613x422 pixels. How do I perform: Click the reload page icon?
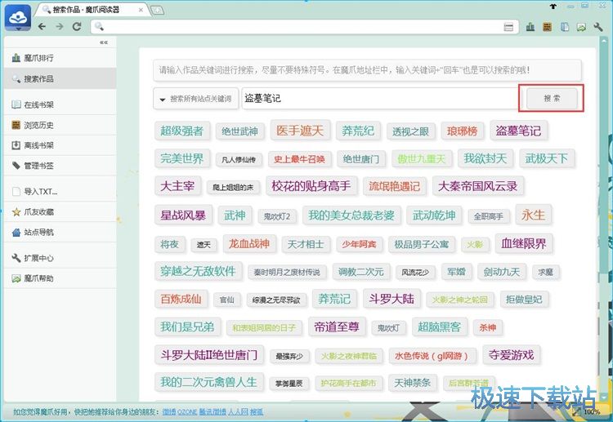coord(77,27)
